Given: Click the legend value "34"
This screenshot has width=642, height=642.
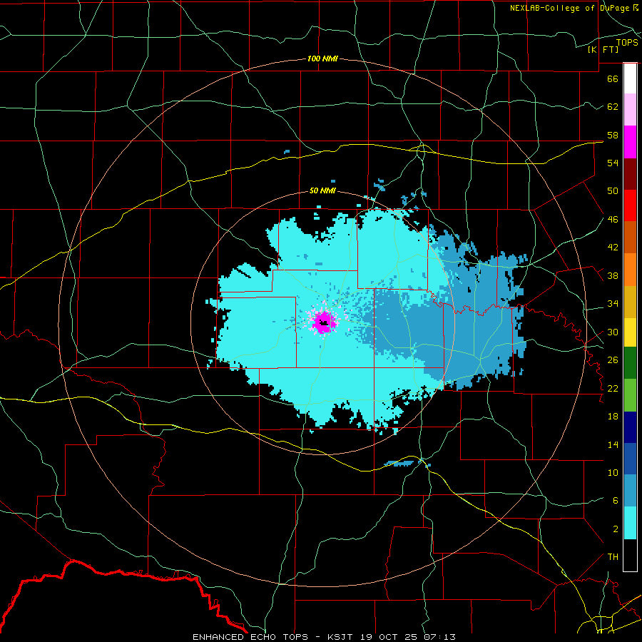Looking at the screenshot, I should click(x=613, y=304).
